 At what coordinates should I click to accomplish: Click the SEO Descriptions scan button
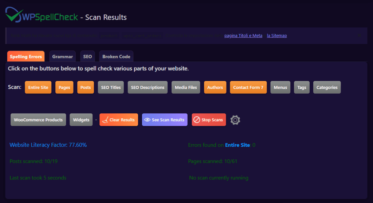coord(148,87)
